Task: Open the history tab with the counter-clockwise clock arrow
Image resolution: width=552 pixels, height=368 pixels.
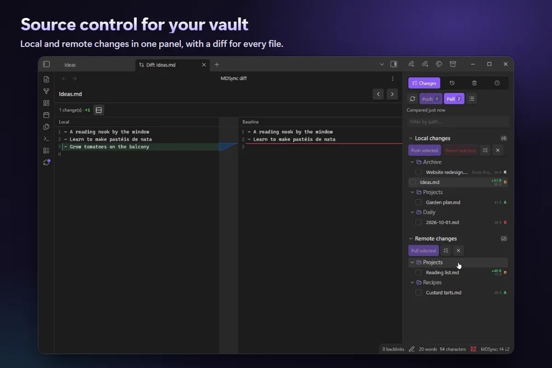Action: 452,83
